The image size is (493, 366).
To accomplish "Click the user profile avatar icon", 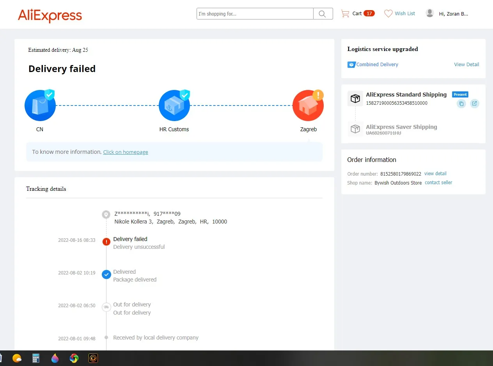I will (430, 13).
